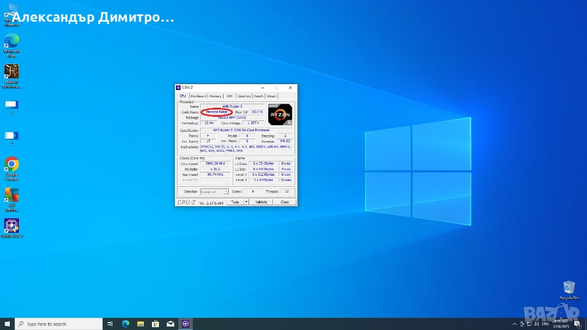The height and width of the screenshot is (330, 587).
Task: Open the Selection Socket #1 dropdown
Action: click(x=214, y=191)
